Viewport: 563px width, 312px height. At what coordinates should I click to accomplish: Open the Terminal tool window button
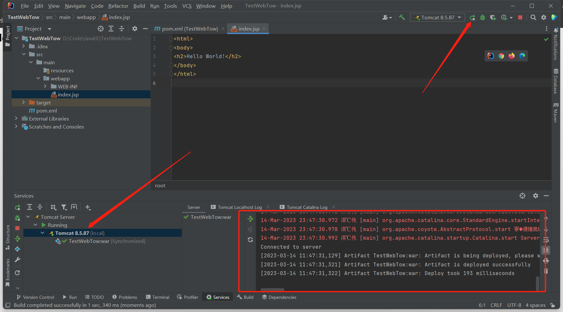coord(158,297)
